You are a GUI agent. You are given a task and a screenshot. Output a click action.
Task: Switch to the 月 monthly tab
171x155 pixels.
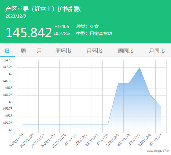tap(39, 51)
